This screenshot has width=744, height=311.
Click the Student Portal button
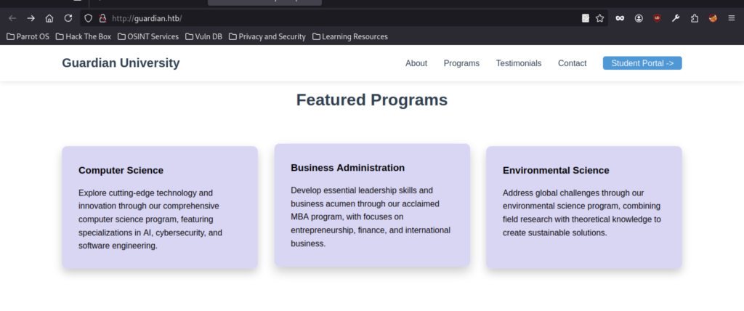[x=642, y=63]
